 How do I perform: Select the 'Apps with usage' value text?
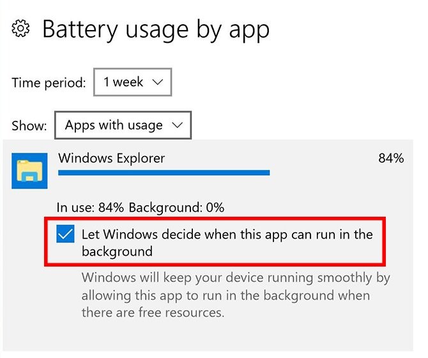coord(114,125)
